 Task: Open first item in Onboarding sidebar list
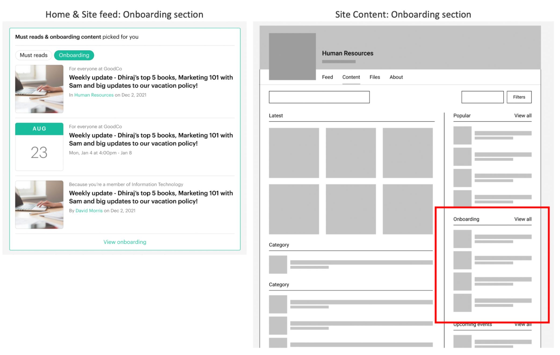coord(492,239)
